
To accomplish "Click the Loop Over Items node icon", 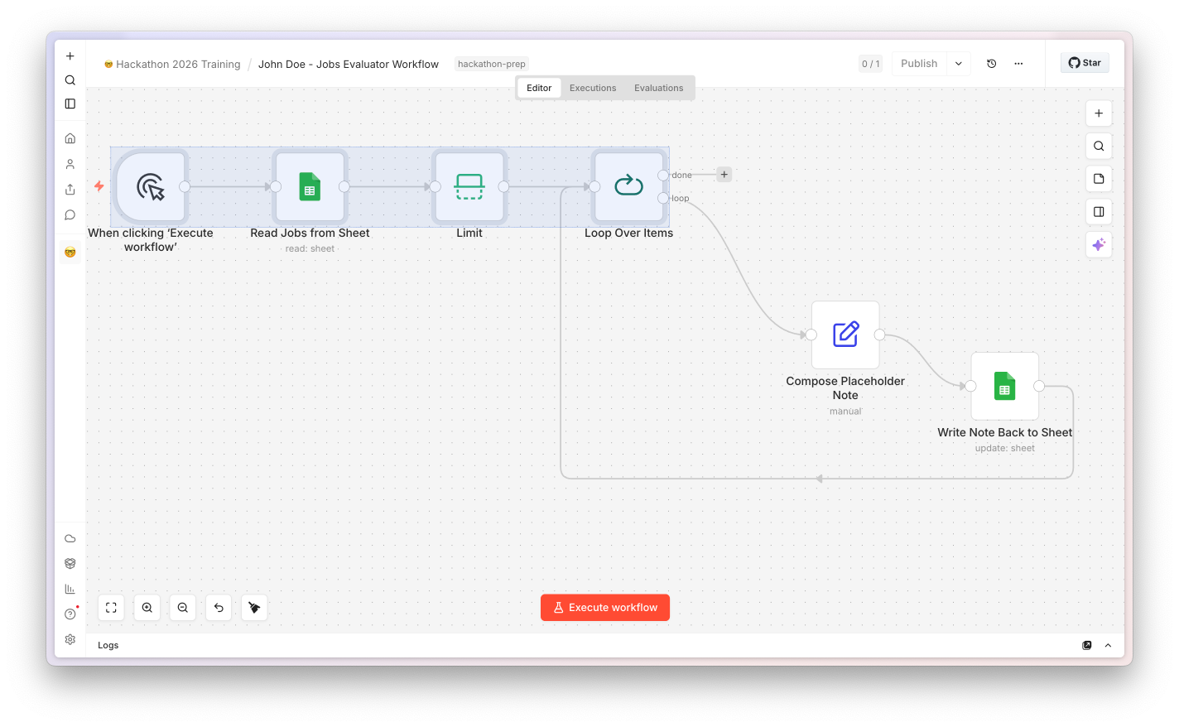I will pos(628,185).
